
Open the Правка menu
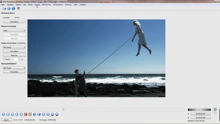[x=18, y=4]
